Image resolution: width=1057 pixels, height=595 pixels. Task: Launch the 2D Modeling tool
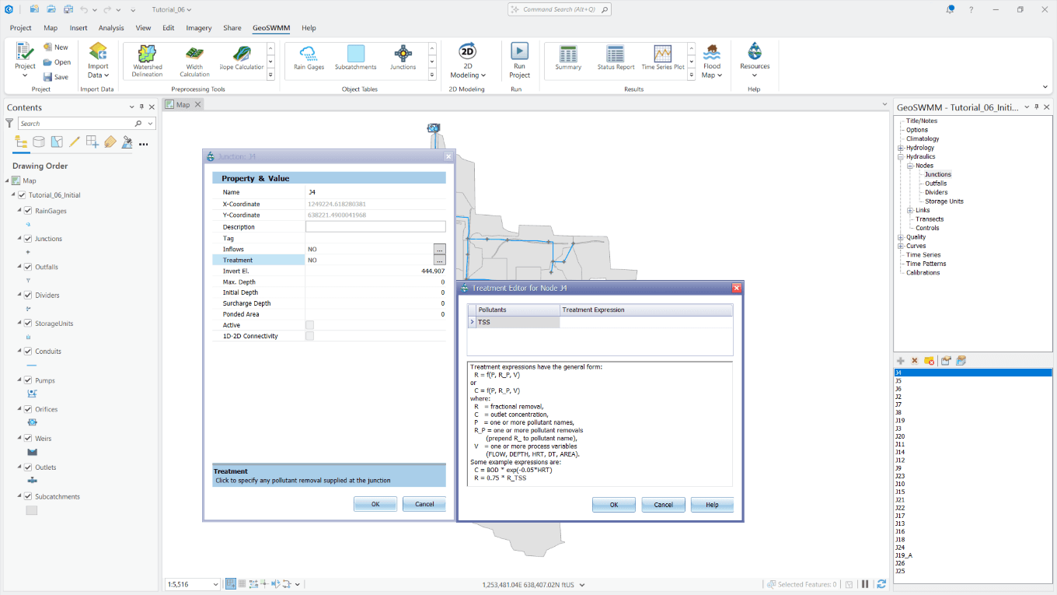(467, 60)
